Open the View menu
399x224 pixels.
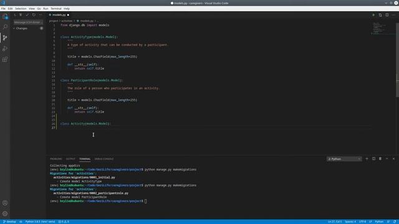point(32,9)
